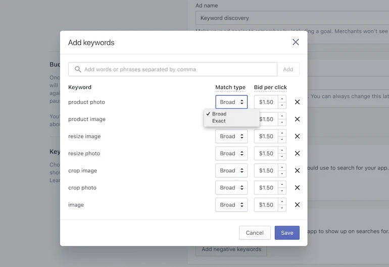The height and width of the screenshot is (267, 389).
Task: Remove the 'product photo' keyword
Action: 297,102
